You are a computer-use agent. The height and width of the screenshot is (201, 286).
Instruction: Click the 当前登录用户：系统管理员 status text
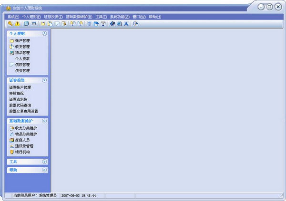click(x=35, y=196)
